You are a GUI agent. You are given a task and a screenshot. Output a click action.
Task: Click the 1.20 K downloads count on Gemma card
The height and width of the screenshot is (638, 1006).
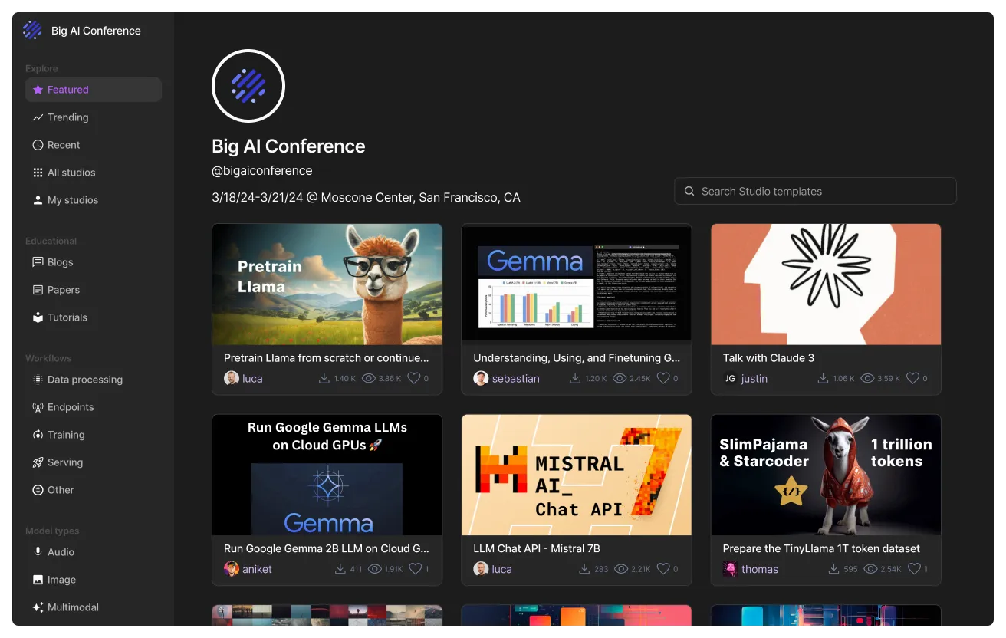click(x=596, y=379)
